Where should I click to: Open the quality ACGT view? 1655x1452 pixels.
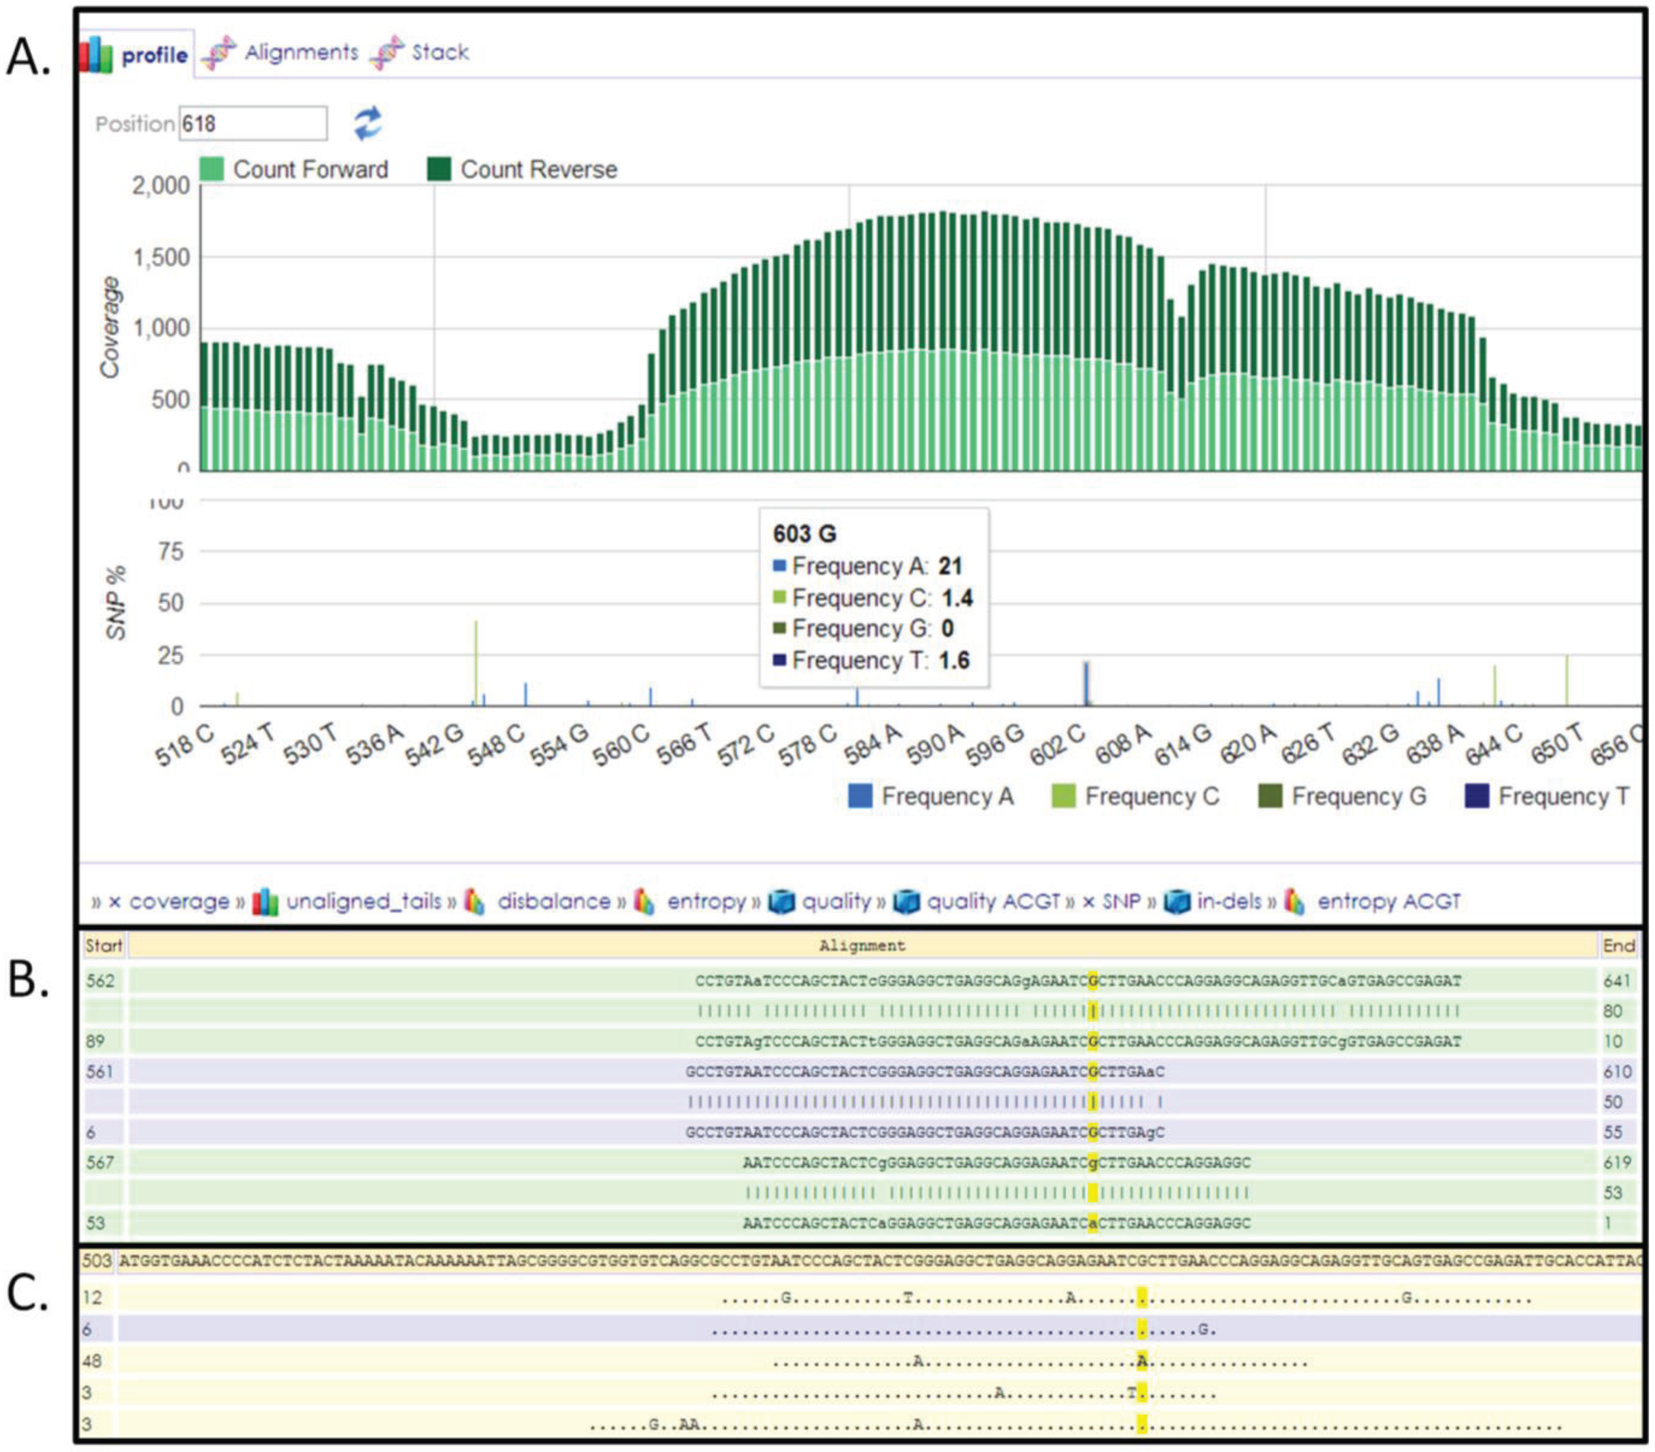993,901
